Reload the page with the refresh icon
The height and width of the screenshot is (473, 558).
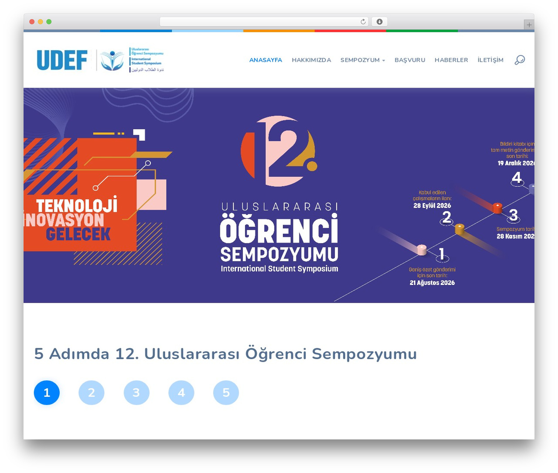point(363,22)
